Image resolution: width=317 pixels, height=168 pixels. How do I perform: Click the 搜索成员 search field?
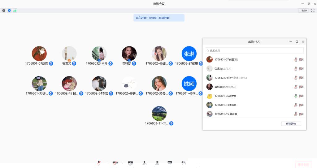(x=254, y=50)
